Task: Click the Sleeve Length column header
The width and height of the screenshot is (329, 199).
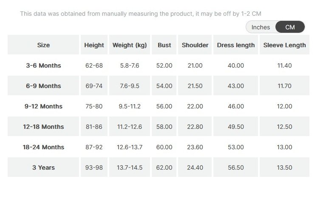Action: [284, 45]
